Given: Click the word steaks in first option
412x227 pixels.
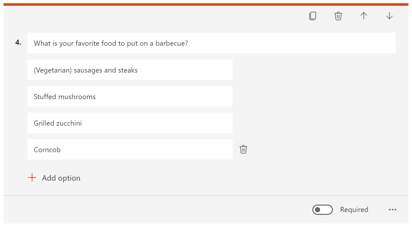Looking at the screenshot, I should tap(128, 70).
